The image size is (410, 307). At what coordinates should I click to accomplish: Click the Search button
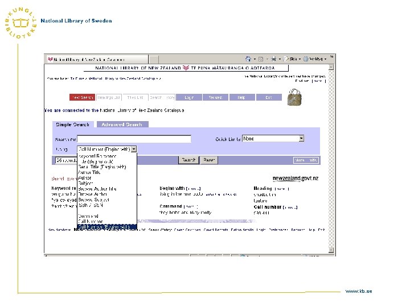pos(188,160)
